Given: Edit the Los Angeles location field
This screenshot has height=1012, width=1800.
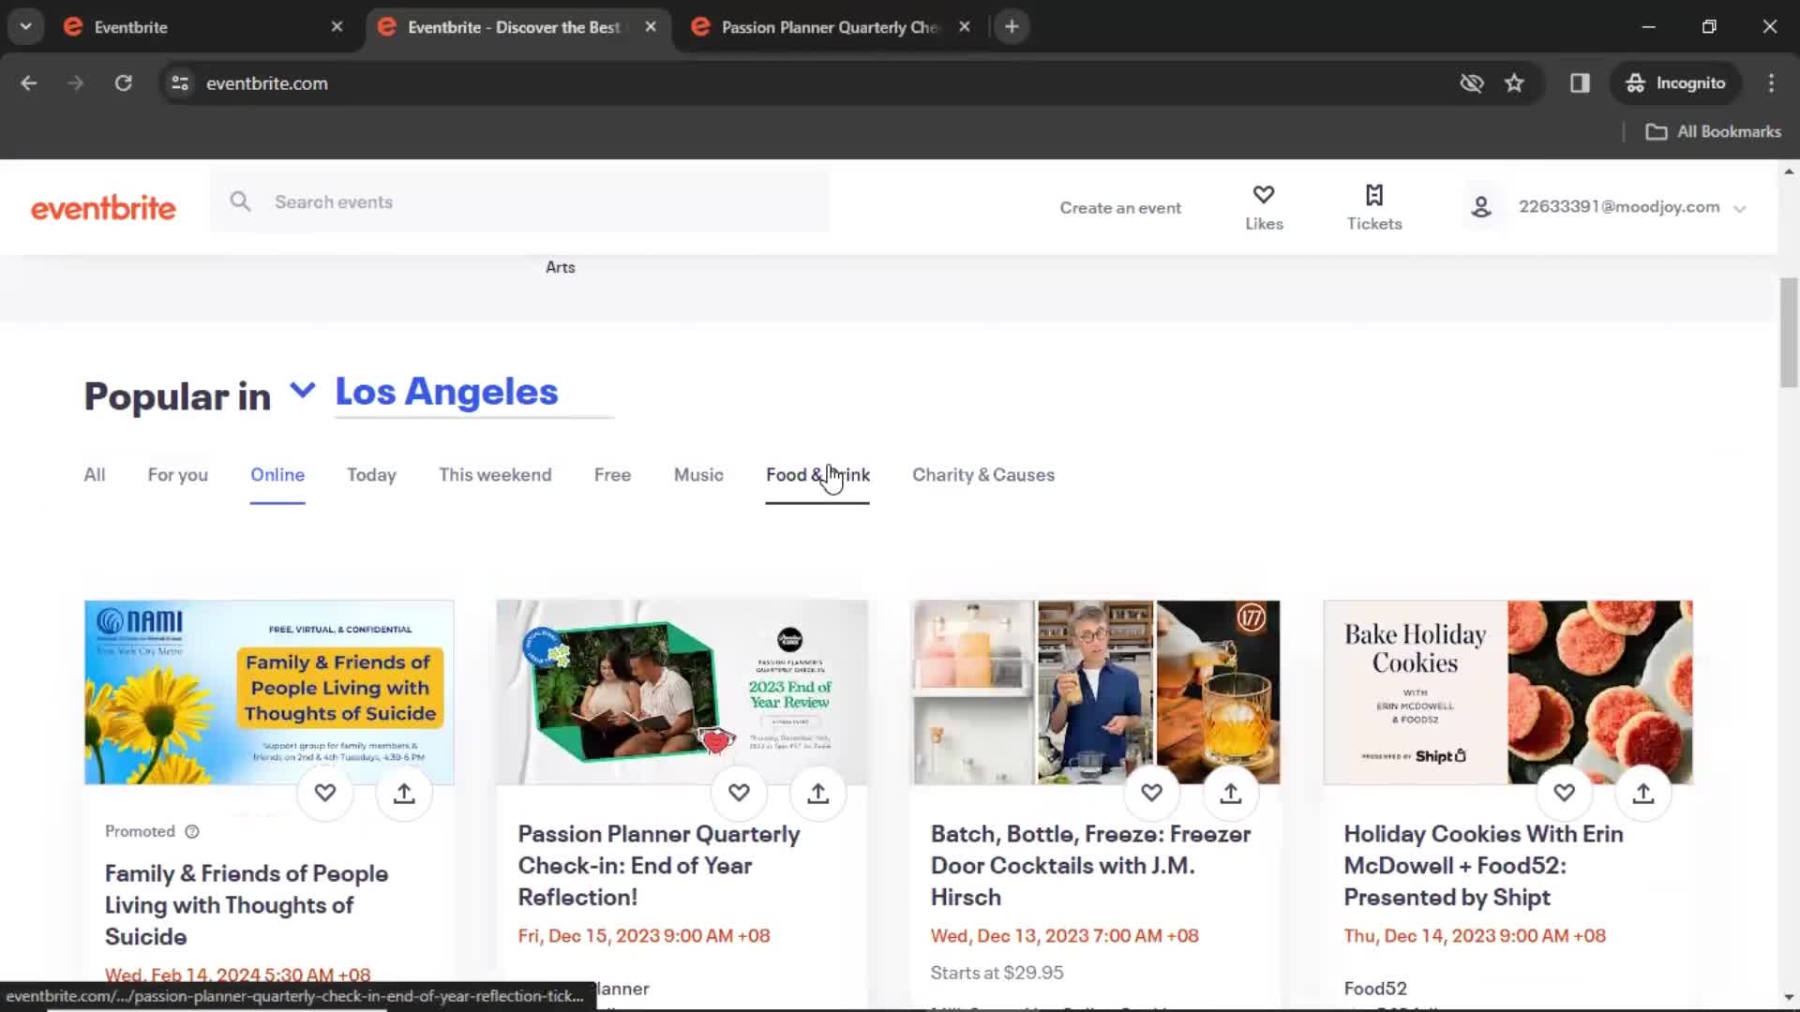Looking at the screenshot, I should (x=473, y=392).
